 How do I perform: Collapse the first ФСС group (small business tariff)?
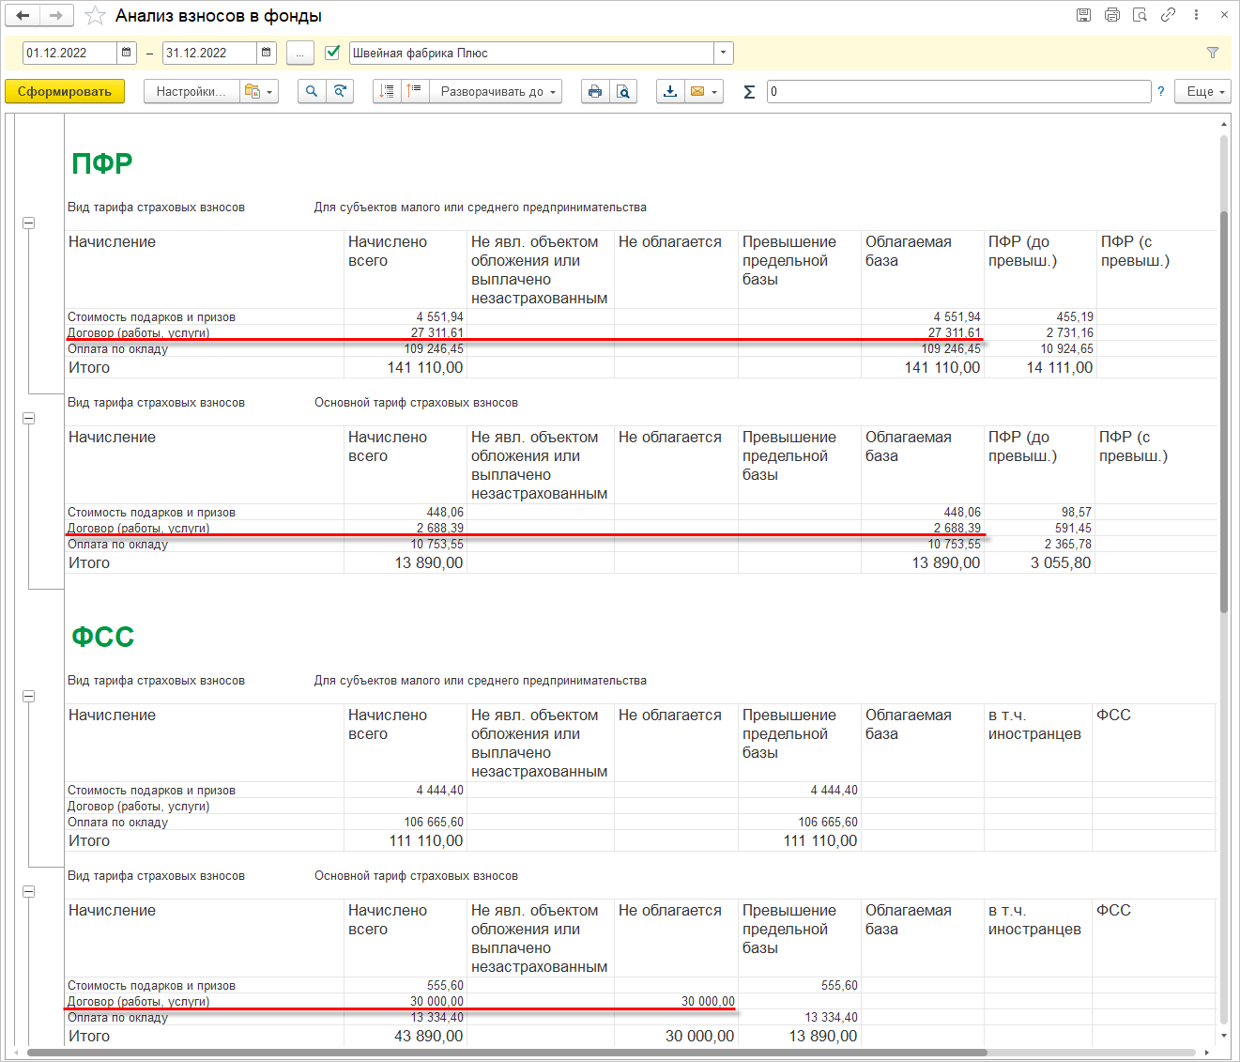[x=28, y=697]
